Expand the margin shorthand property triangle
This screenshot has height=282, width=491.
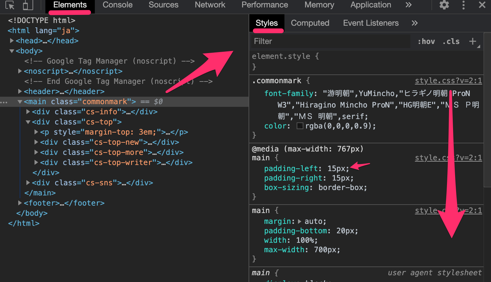(x=299, y=221)
